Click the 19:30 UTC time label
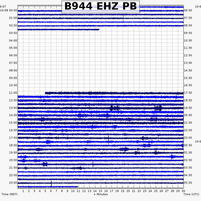 click(188, 108)
